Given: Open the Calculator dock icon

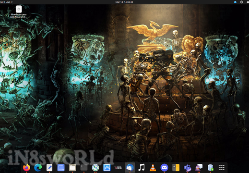Looking at the screenshot, I should click(x=176, y=168).
